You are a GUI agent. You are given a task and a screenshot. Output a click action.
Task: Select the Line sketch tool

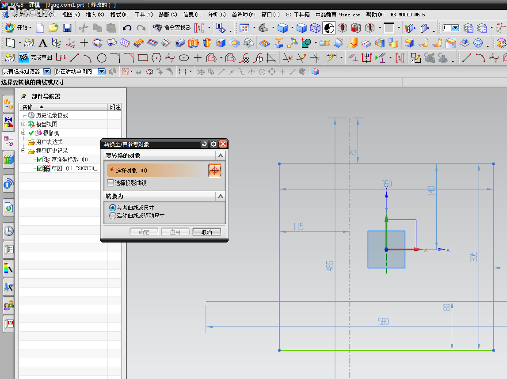pyautogui.click(x=74, y=58)
